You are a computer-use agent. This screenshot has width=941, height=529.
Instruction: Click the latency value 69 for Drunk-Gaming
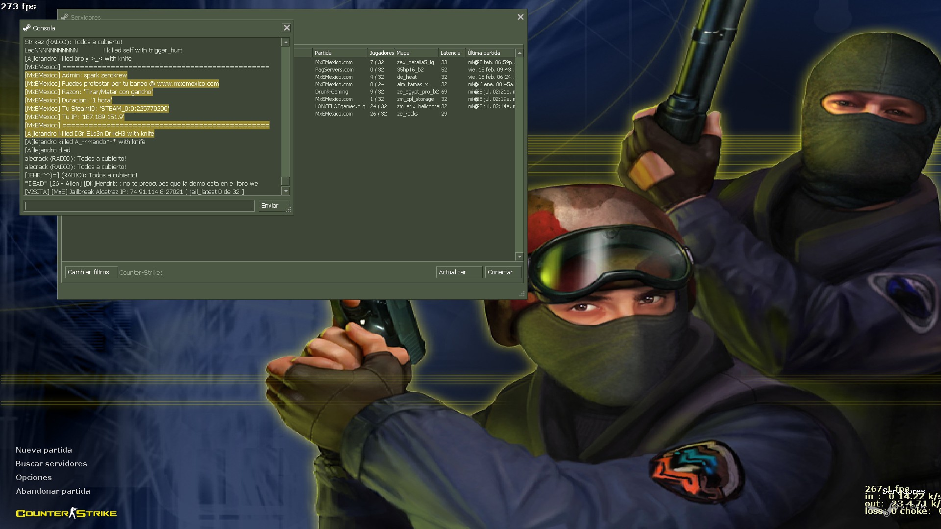[444, 92]
